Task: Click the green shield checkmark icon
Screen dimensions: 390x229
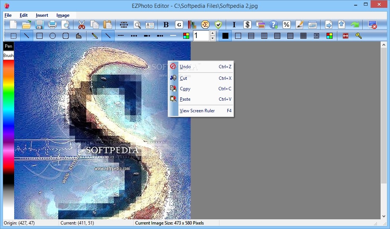Action: pyautogui.click(x=218, y=25)
